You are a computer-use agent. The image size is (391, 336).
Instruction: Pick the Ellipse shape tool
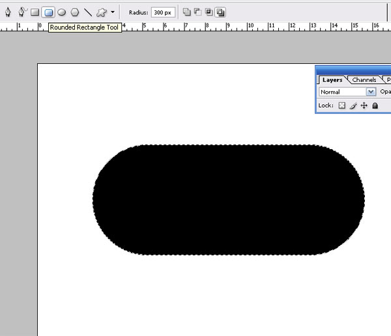pos(62,12)
